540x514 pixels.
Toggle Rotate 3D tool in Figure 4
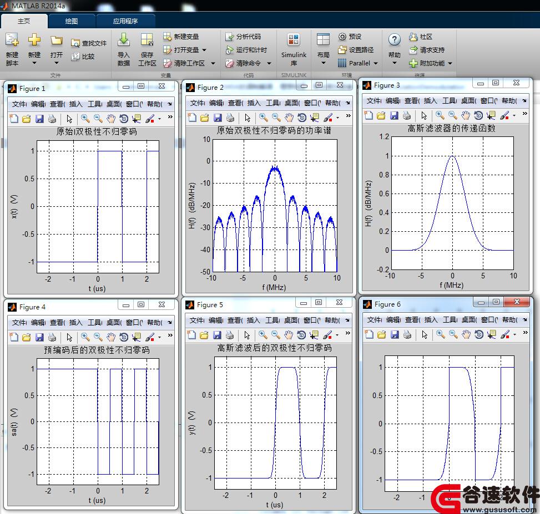click(x=124, y=337)
